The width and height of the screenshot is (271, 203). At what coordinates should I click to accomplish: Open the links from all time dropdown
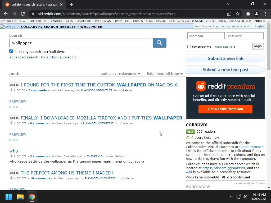(x=174, y=74)
